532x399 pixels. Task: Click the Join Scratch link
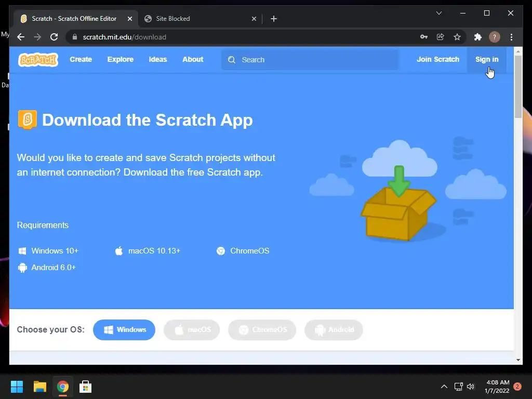(437, 59)
